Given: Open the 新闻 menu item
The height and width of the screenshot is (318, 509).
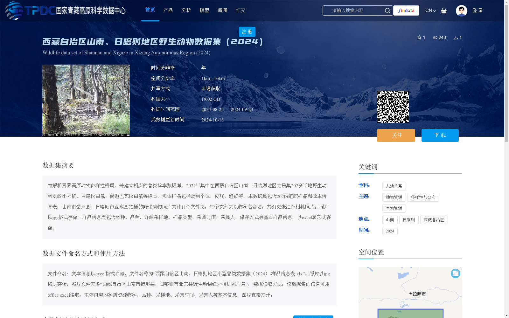Looking at the screenshot, I should 222,10.
